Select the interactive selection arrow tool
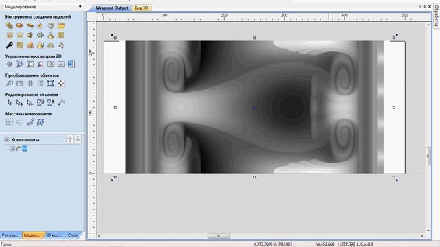Image resolution: width=440 pixels, height=247 pixels. (30, 103)
